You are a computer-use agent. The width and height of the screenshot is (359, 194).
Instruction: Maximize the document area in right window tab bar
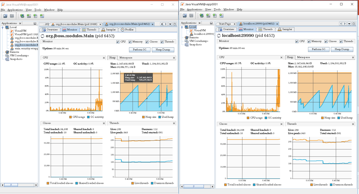(354, 24)
